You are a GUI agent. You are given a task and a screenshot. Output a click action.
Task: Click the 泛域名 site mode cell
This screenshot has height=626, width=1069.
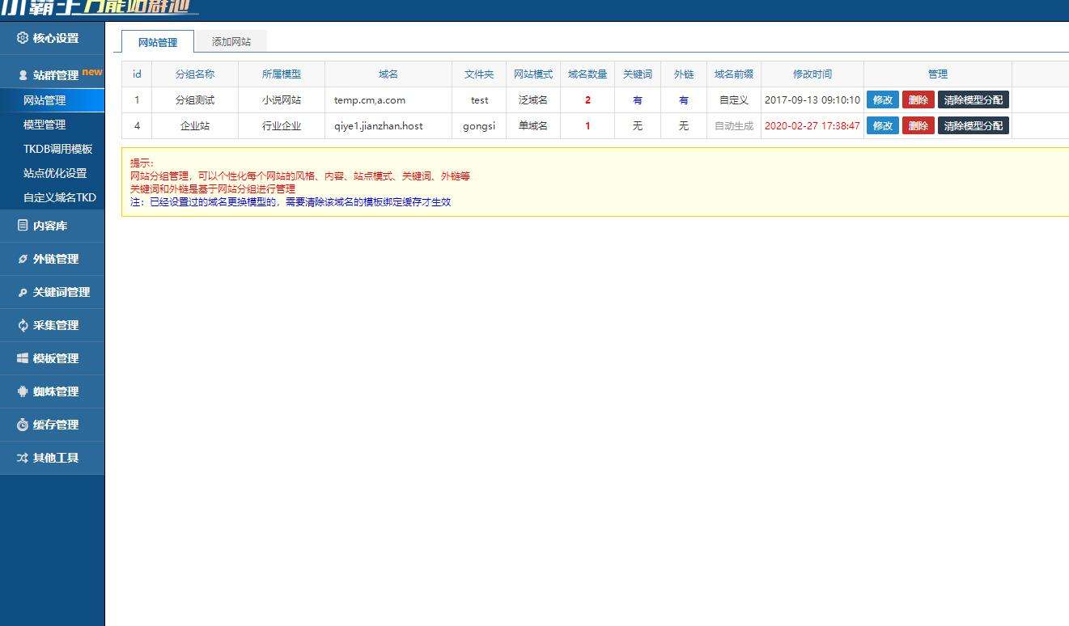coord(533,100)
